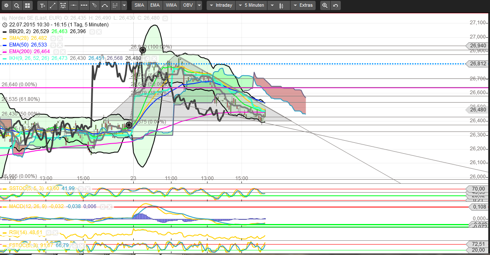Click the WMA indicator toolbar item
This screenshot has width=490, height=255.
[171, 5]
